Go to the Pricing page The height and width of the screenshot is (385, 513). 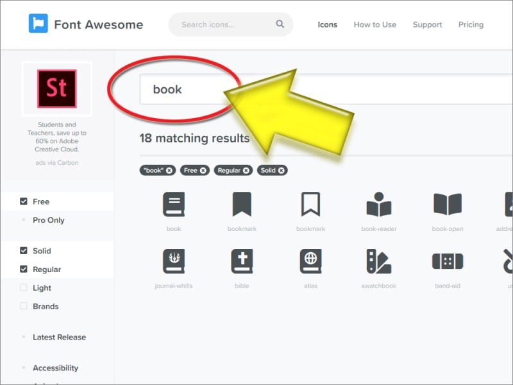click(x=471, y=24)
